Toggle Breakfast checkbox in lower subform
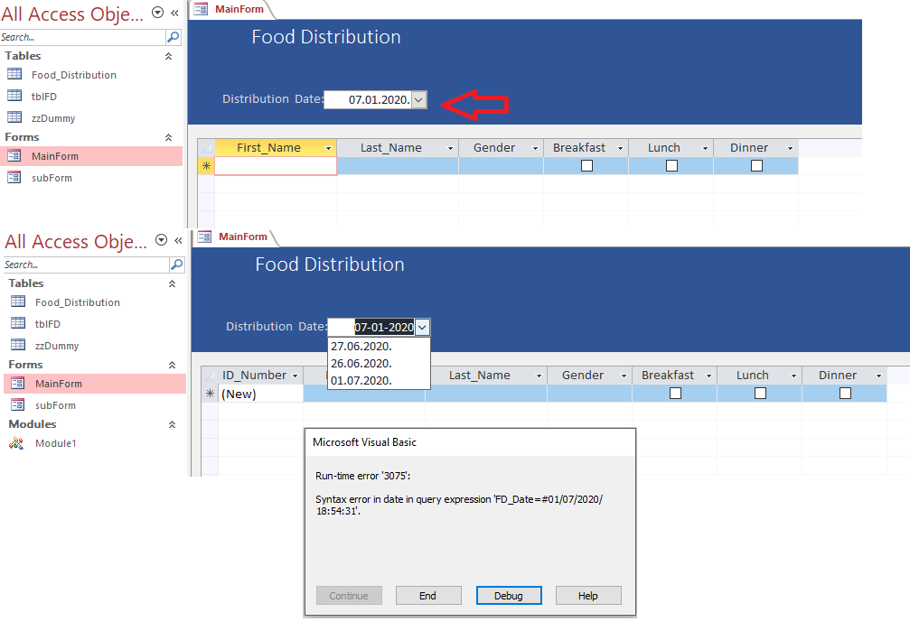Screen dimensions: 910x622 click(675, 393)
